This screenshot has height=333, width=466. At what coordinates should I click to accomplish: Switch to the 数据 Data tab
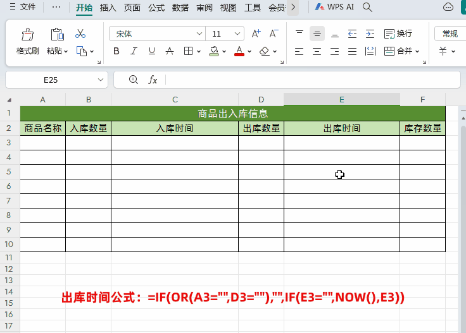pyautogui.click(x=180, y=8)
